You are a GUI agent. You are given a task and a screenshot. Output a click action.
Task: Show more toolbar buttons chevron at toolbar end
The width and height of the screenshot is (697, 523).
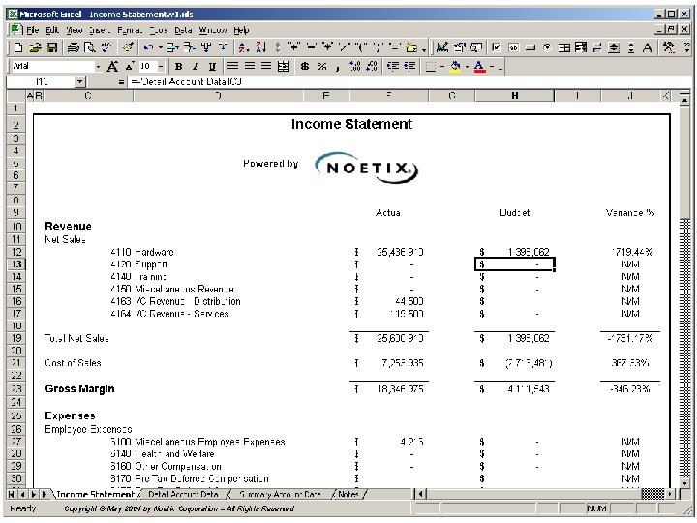pos(687,47)
